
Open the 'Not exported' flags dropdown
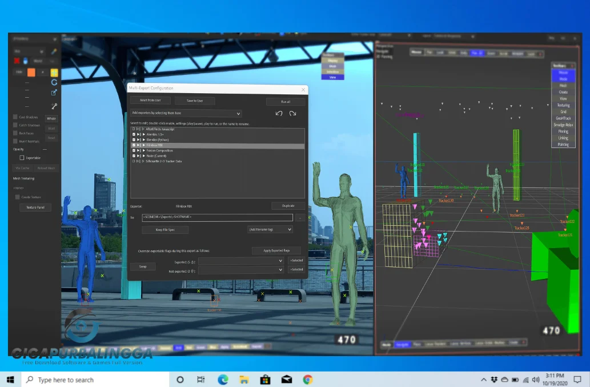pos(241,270)
